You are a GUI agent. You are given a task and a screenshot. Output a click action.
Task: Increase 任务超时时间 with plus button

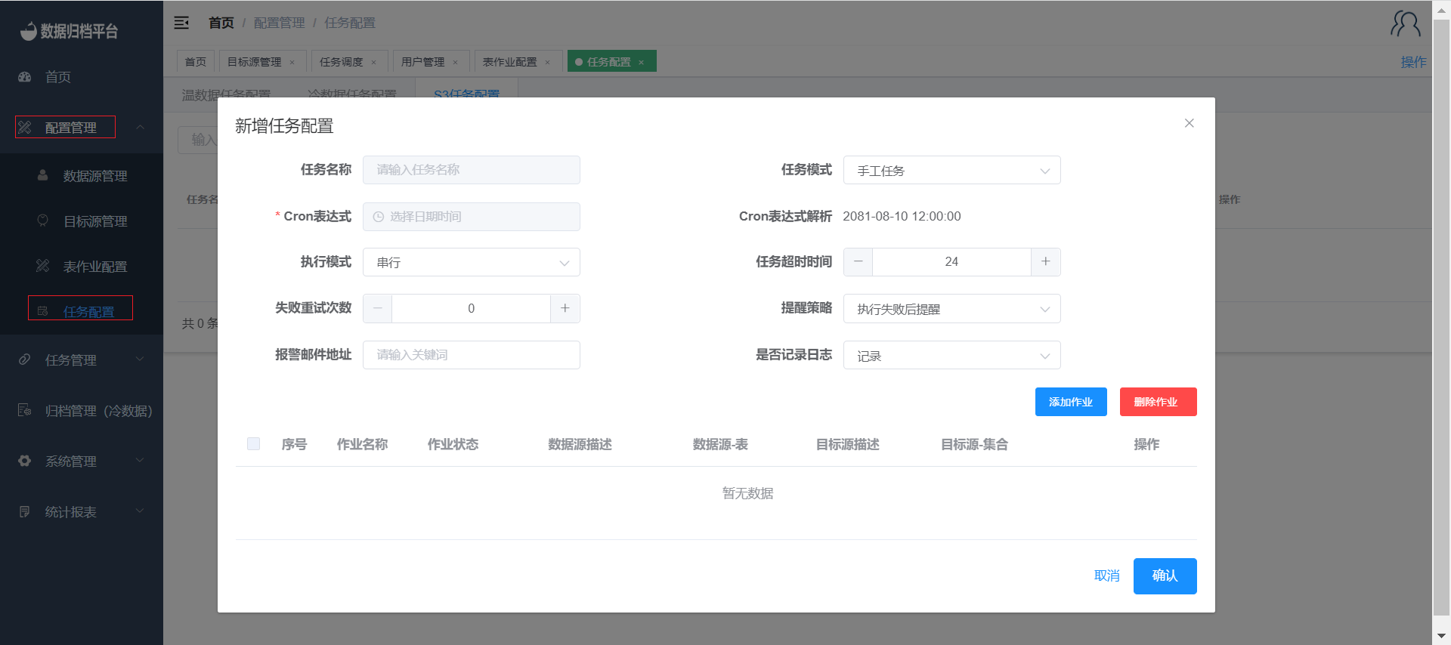point(1046,261)
